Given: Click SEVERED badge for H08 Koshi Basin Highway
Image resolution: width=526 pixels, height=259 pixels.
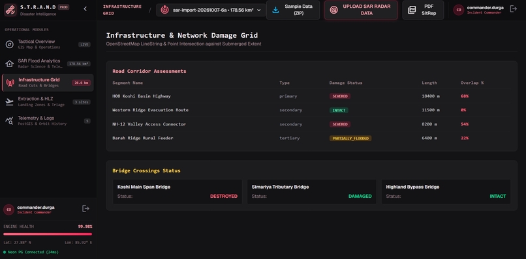Looking at the screenshot, I should (340, 96).
